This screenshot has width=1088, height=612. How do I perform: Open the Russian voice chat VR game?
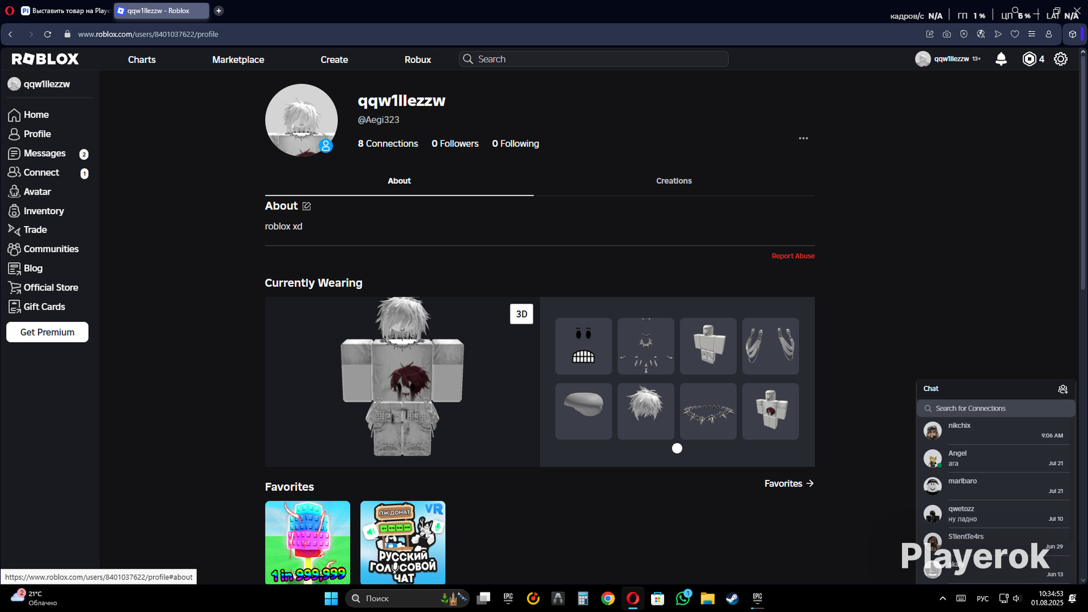tap(403, 543)
